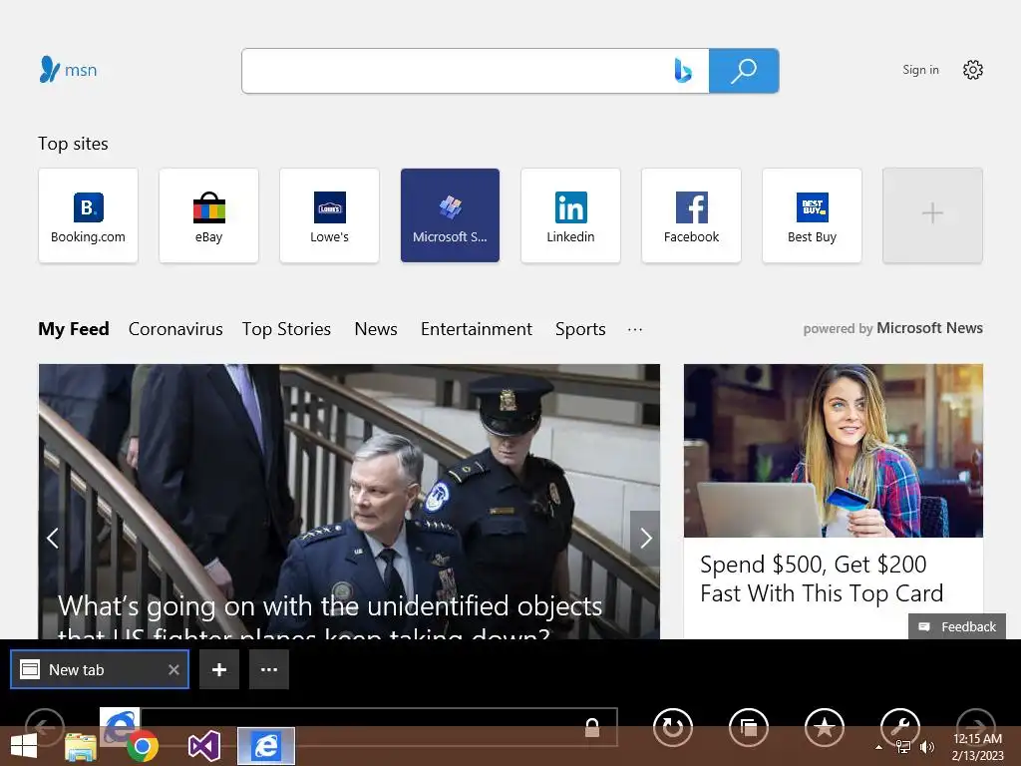1021x766 pixels.
Task: Open the favorites star button
Action: coord(825,727)
